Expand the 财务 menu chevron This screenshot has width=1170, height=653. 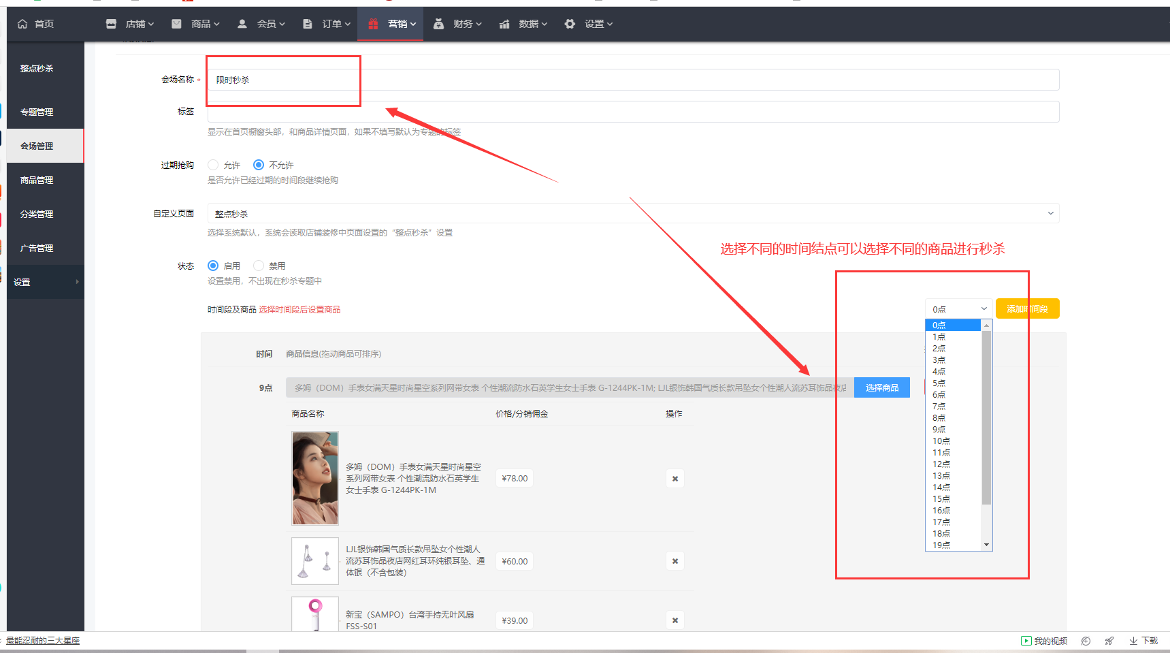[x=478, y=24]
